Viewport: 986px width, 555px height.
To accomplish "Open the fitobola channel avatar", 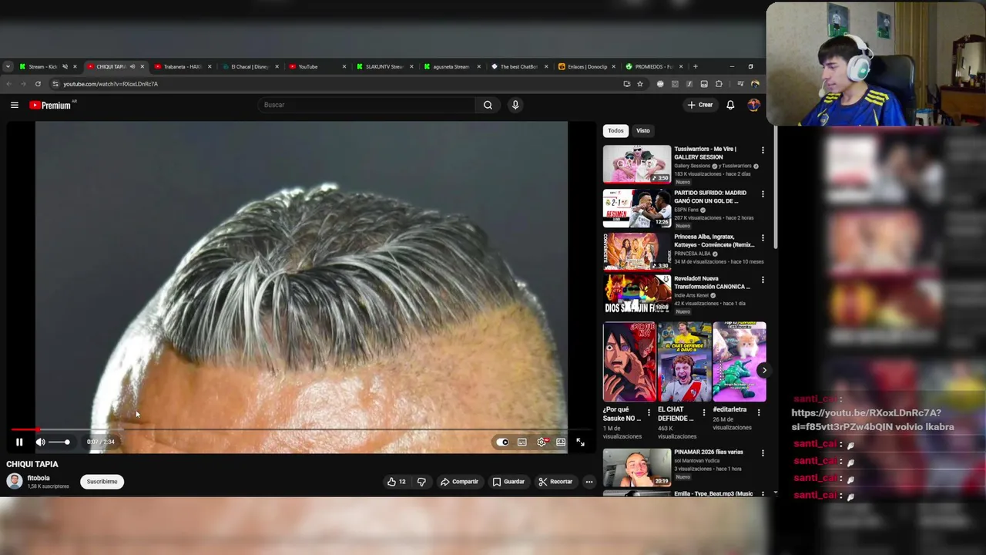I will 15,482.
